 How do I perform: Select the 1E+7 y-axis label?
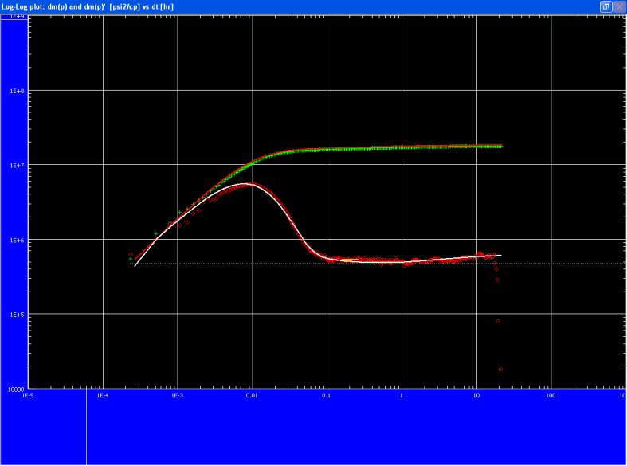(16, 166)
